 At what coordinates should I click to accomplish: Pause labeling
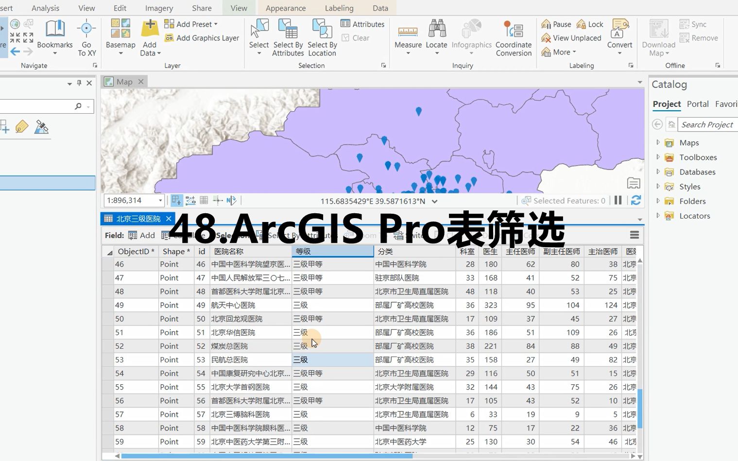tap(556, 24)
